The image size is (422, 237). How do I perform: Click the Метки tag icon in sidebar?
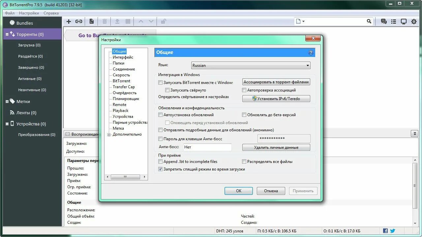pos(12,101)
